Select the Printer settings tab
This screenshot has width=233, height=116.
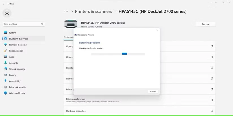point(69,37)
